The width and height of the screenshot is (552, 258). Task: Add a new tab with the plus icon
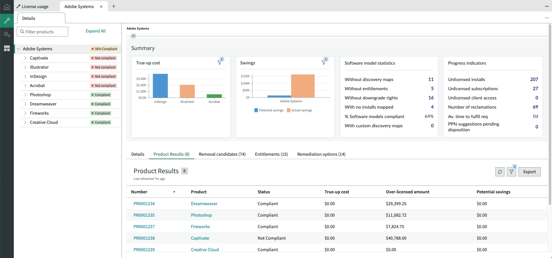click(114, 6)
